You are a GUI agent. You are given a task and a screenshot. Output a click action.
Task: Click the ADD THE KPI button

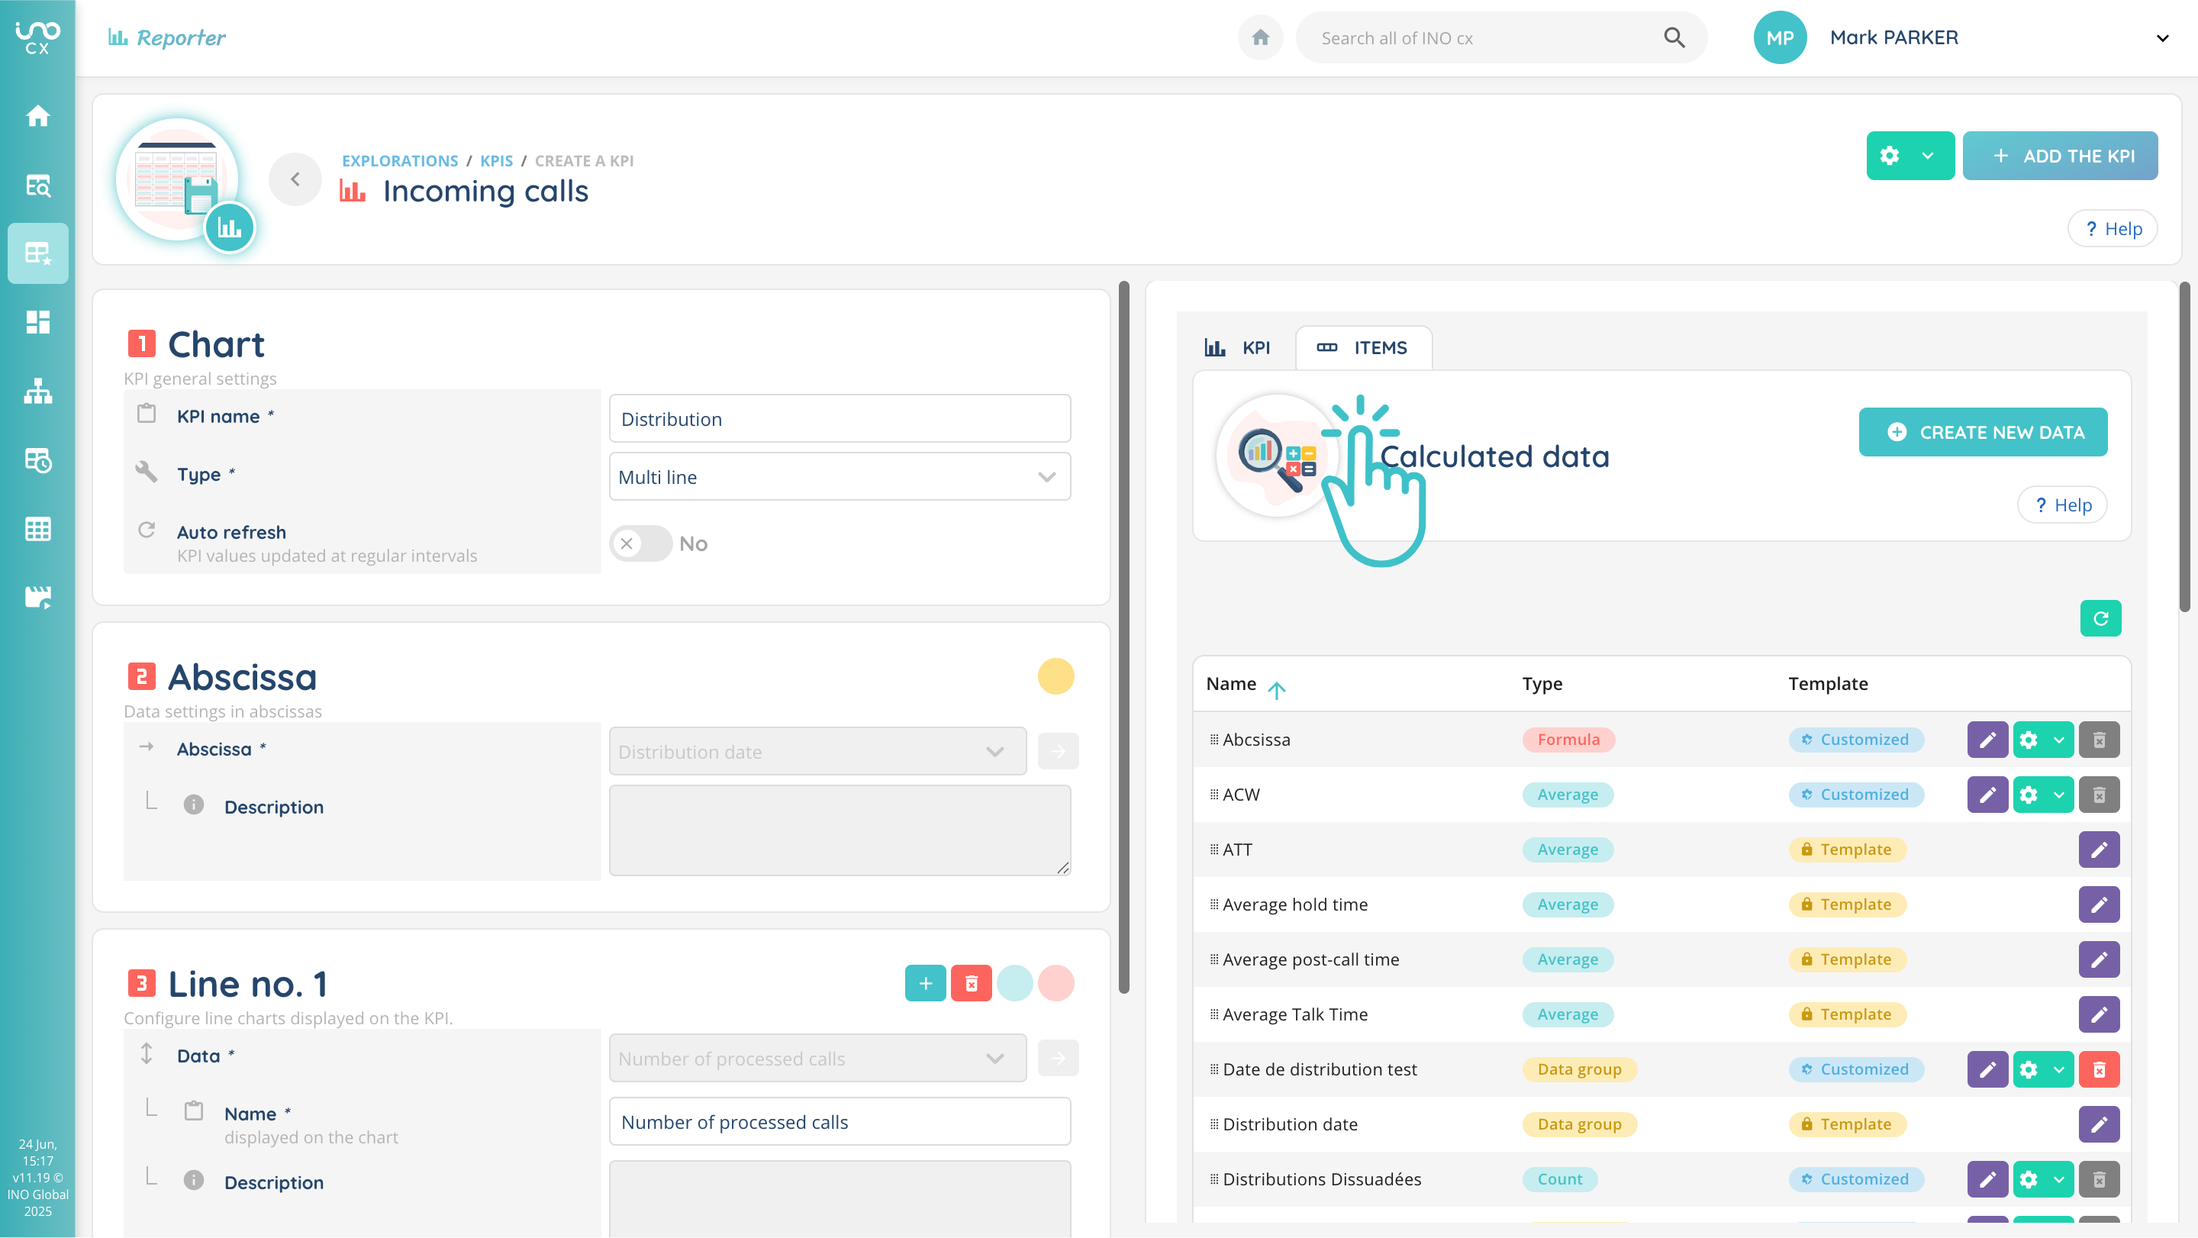point(2060,155)
